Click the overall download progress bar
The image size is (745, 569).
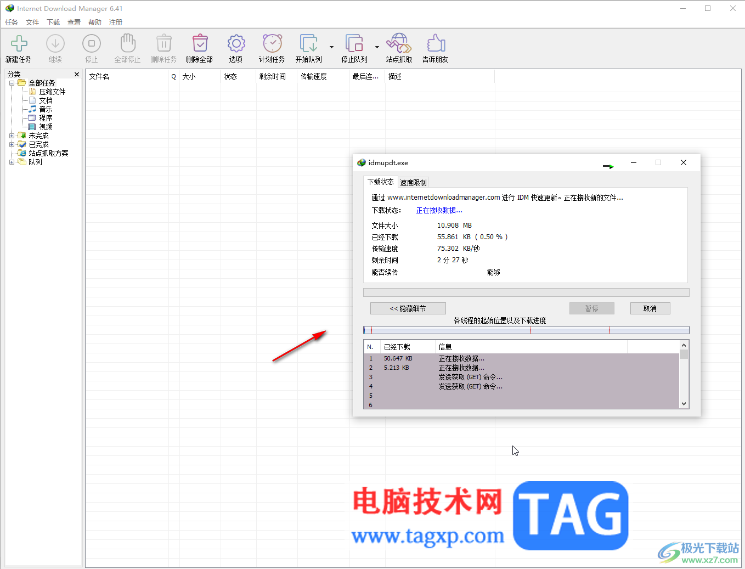526,292
